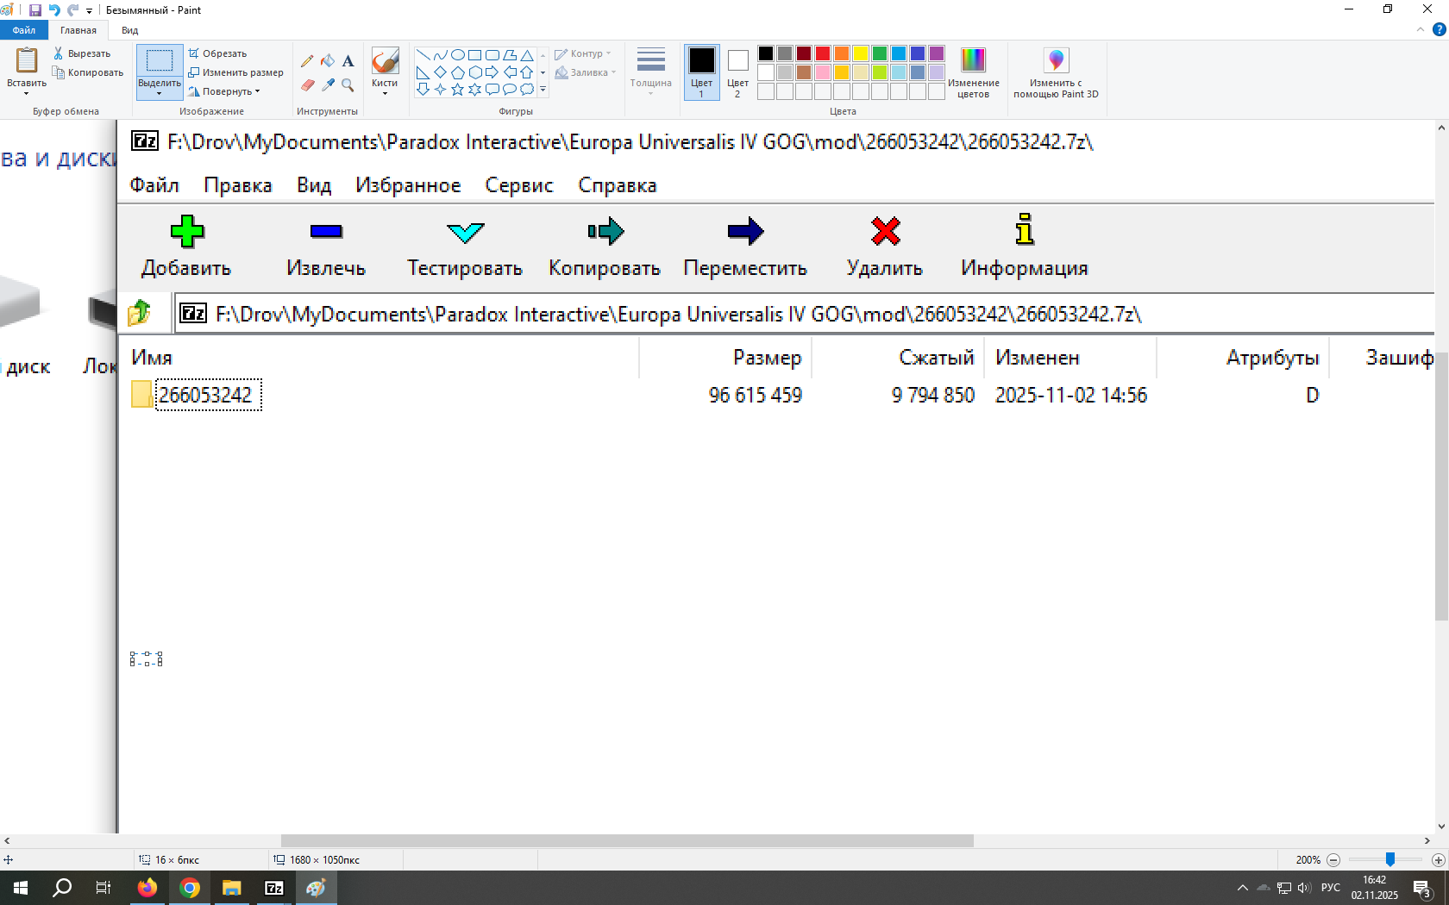Open the Rotate (Повернуть) dropdown
This screenshot has height=905, width=1449.
click(x=228, y=91)
